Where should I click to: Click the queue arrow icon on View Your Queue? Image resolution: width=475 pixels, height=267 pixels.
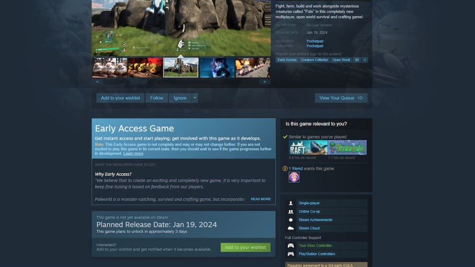click(360, 98)
